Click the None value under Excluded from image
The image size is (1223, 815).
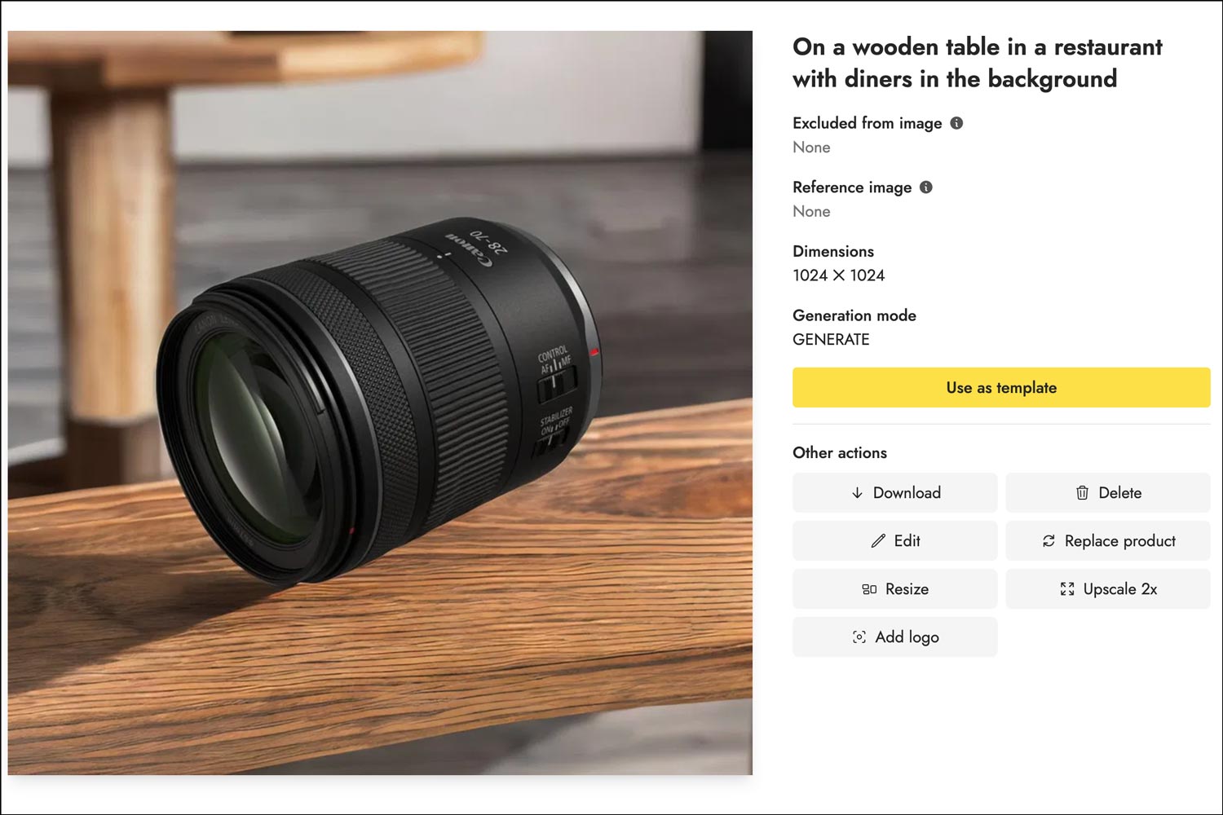tap(811, 148)
